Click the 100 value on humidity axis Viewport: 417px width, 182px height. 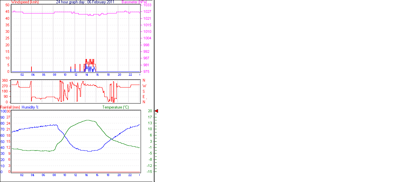[3, 111]
